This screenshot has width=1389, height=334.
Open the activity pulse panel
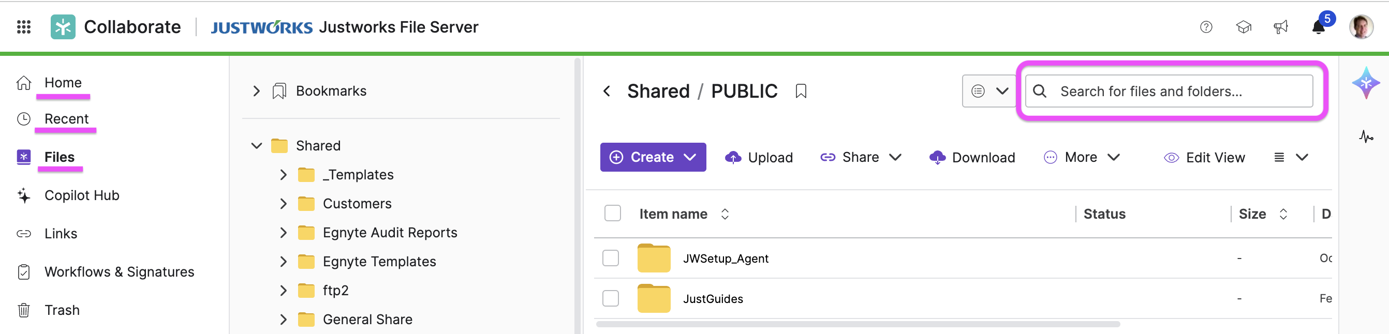coord(1366,137)
